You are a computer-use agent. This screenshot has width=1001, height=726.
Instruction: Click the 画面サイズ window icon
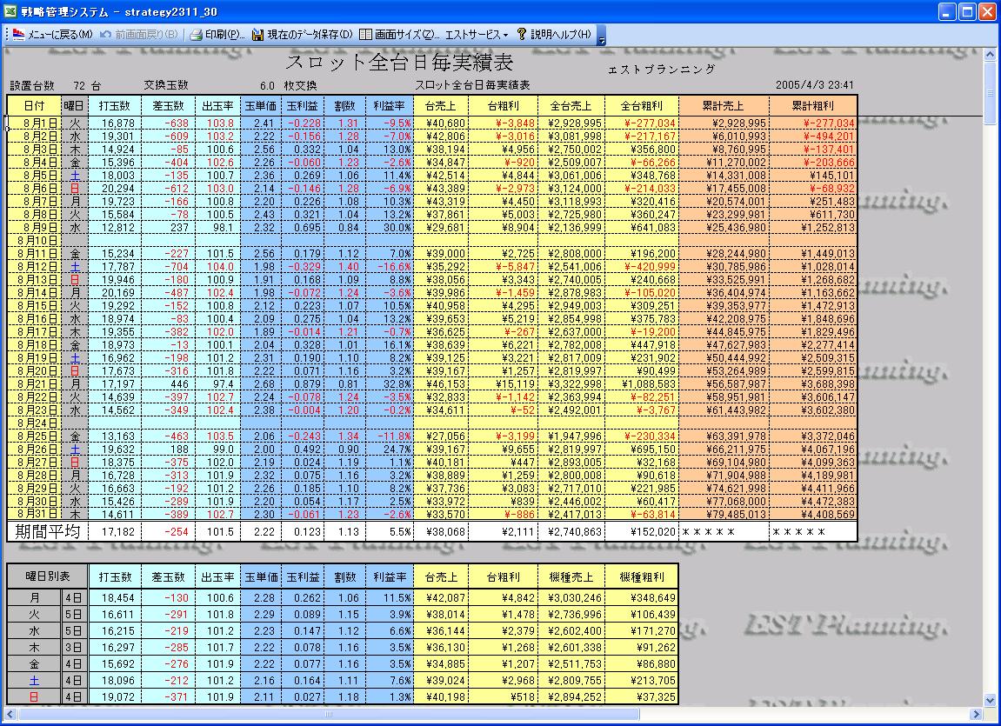point(365,35)
